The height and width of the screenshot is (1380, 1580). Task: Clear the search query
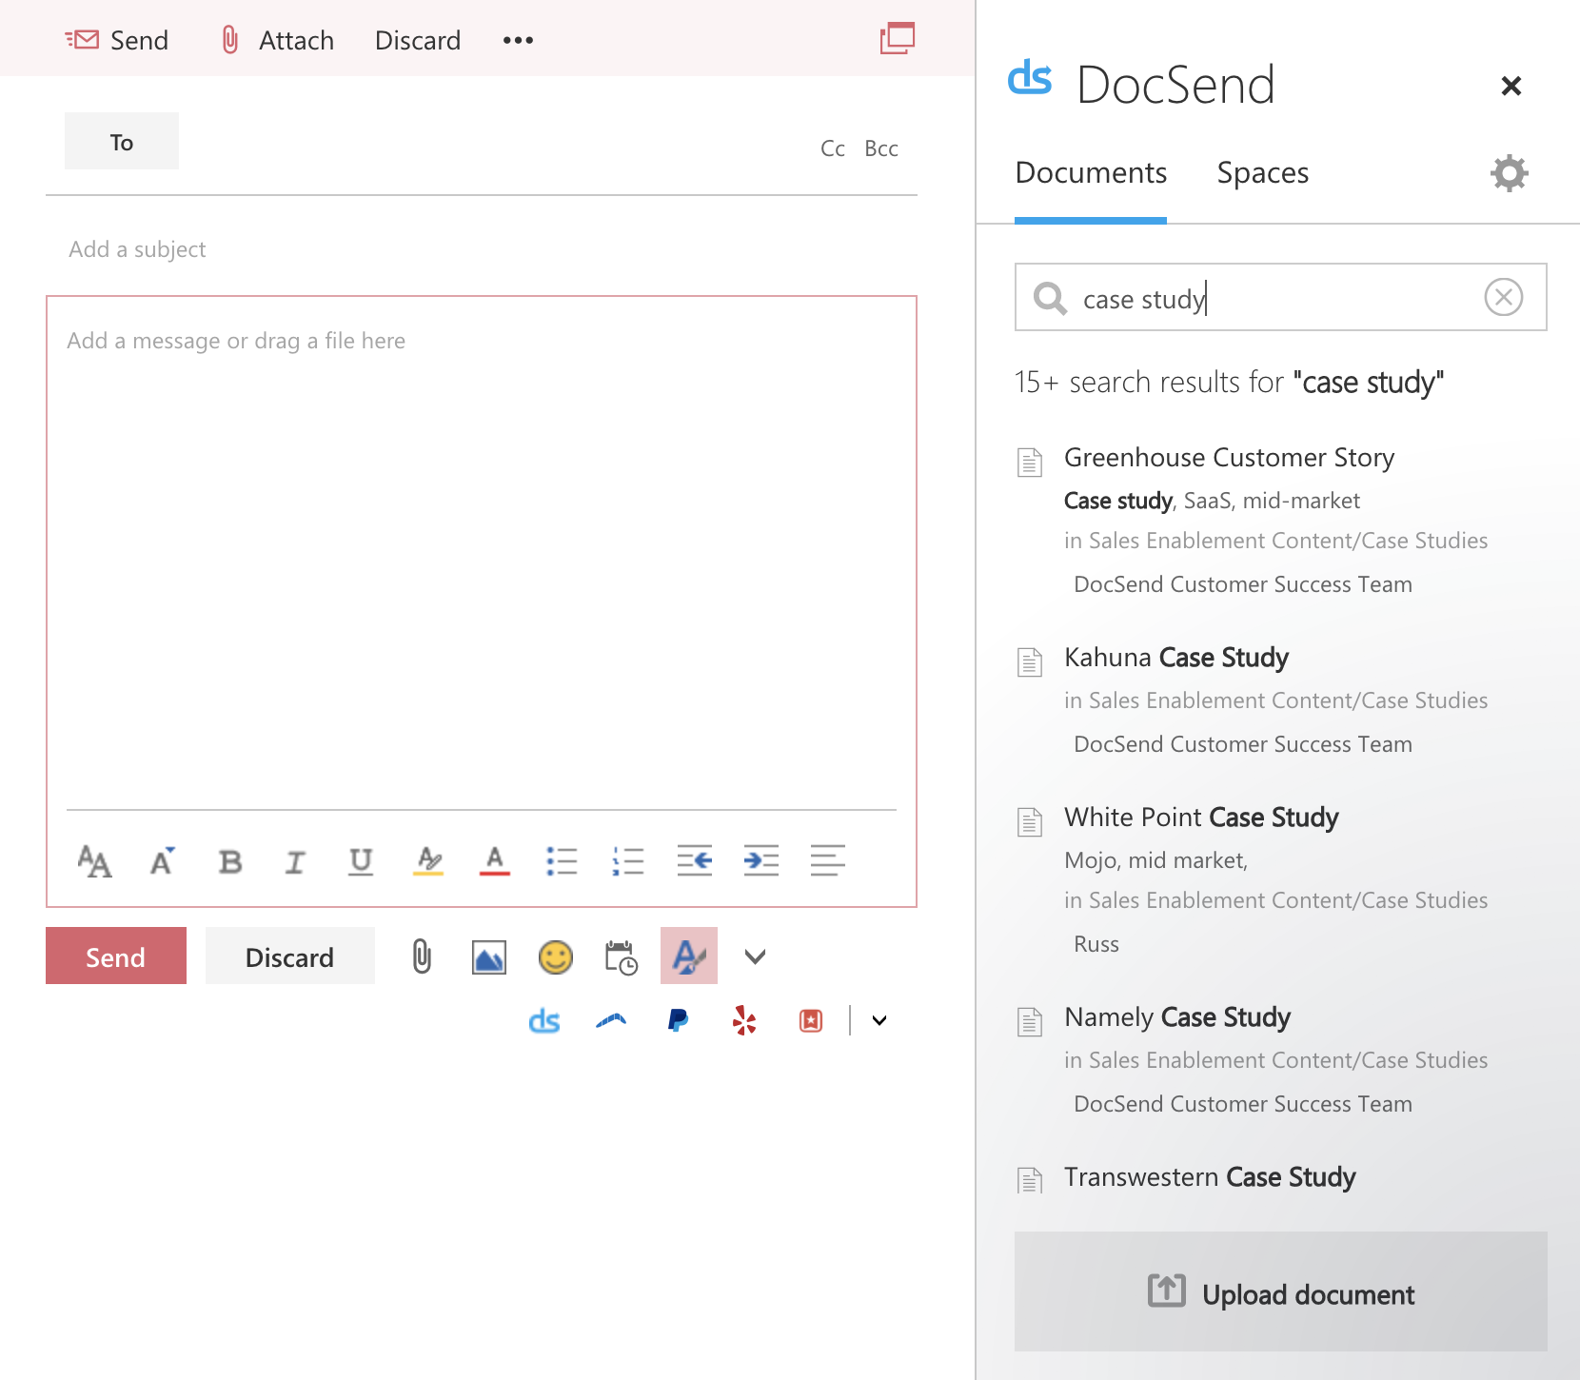click(1504, 297)
